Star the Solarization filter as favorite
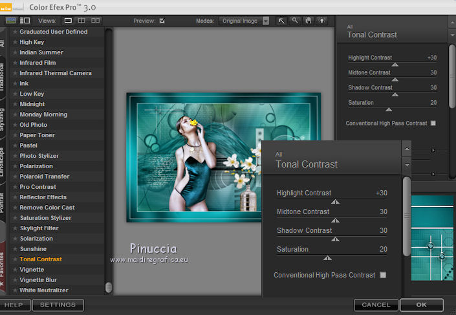 pyautogui.click(x=15, y=239)
